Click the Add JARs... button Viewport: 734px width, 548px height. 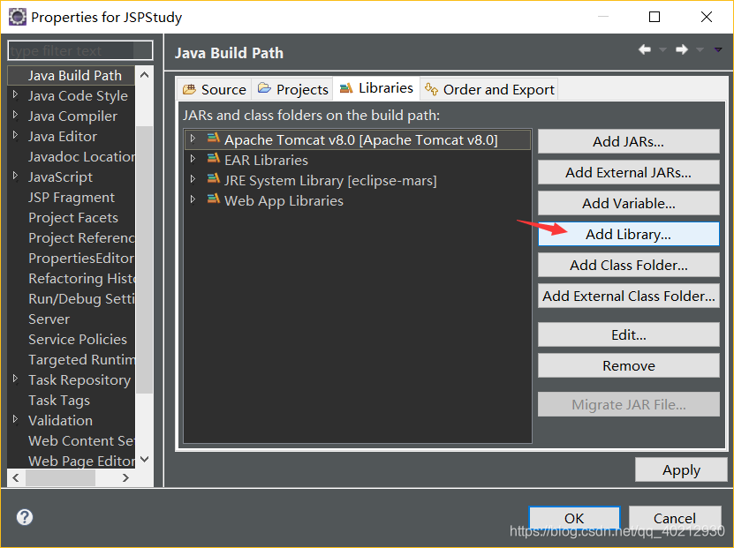628,141
